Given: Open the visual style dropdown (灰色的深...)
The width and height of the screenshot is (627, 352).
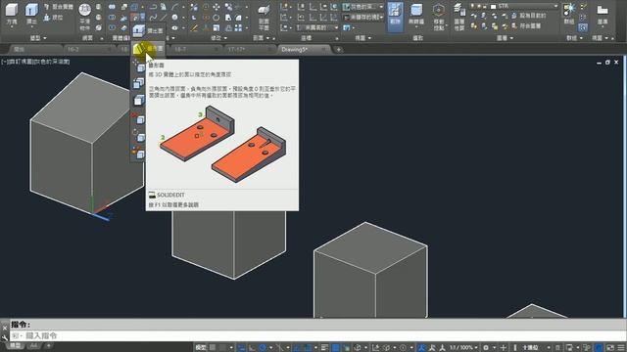Looking at the screenshot, I should tap(363, 7).
